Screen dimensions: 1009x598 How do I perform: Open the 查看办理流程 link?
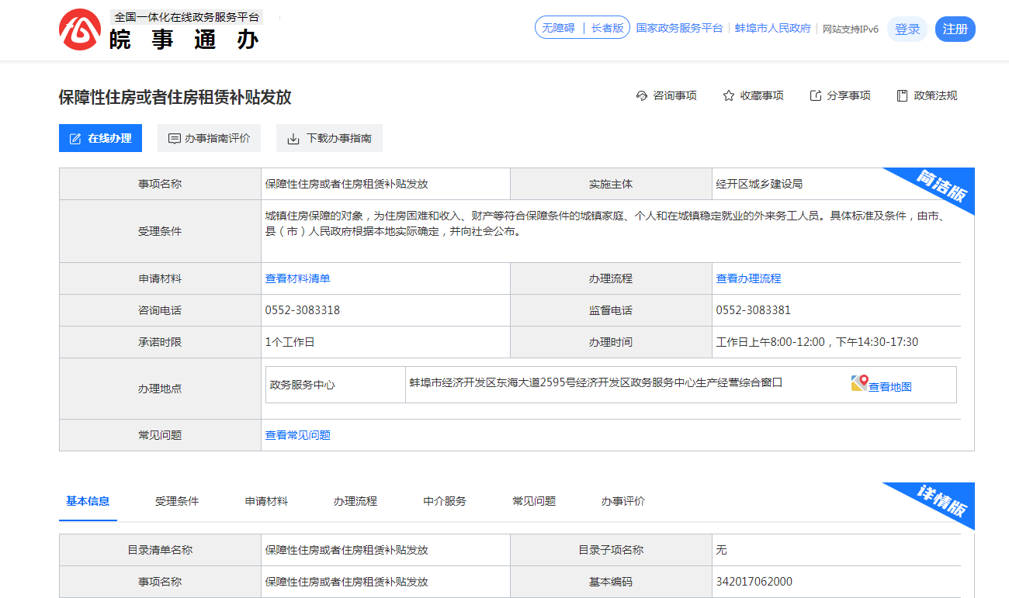coord(748,278)
